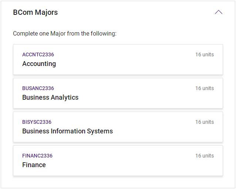Select the Business Analytics major title
The image size is (236, 189).
[50, 97]
